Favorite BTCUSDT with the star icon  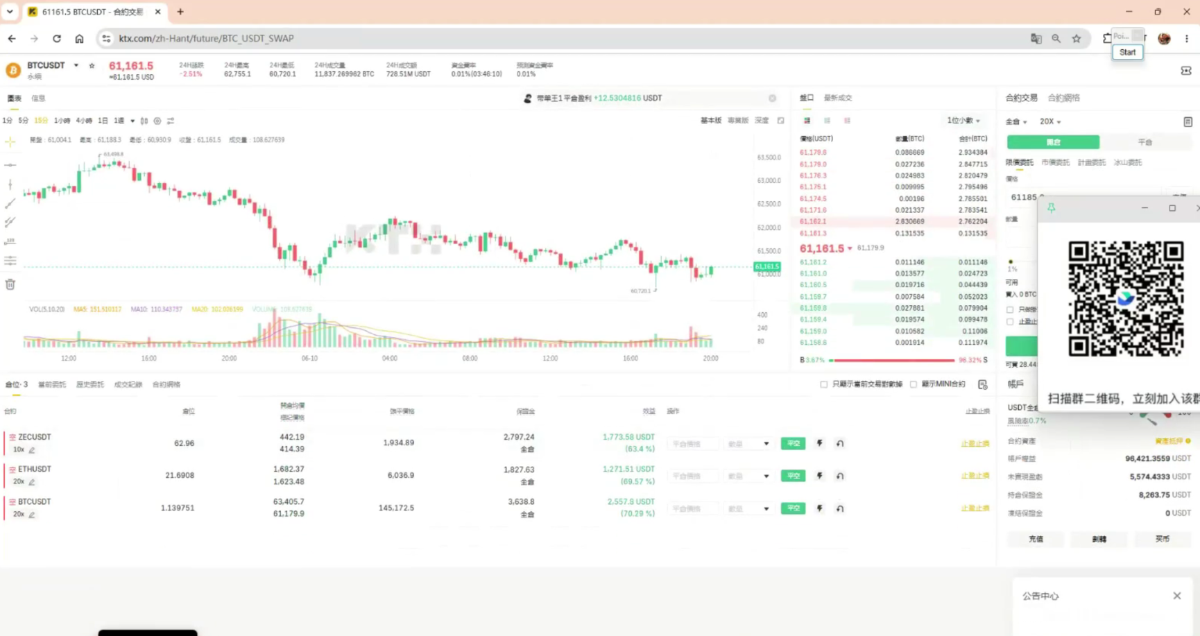coord(92,65)
